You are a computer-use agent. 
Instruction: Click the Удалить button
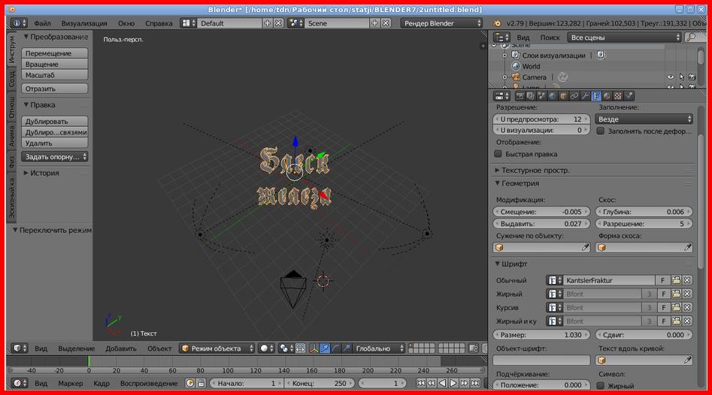tap(54, 143)
